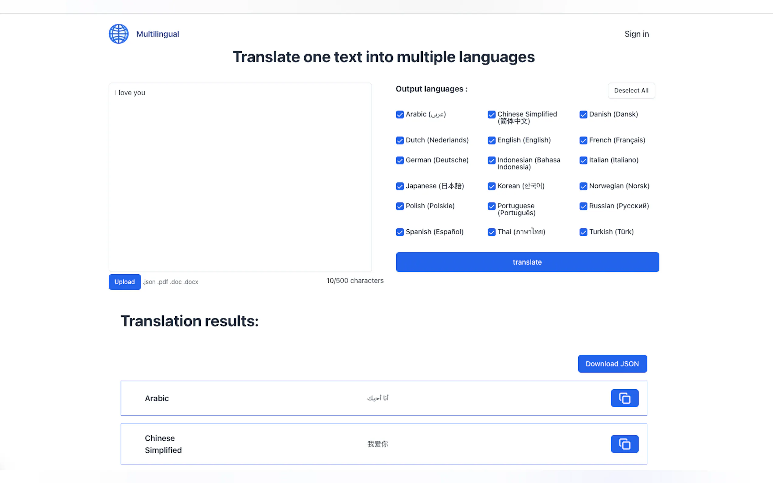773x483 pixels.
Task: Copy the Arabic translation result
Action: pos(624,398)
